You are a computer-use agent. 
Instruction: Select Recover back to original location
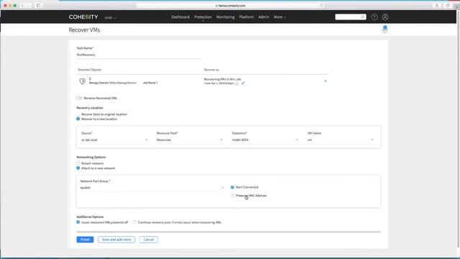(78, 114)
